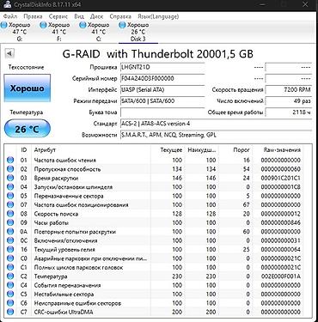318x322 pixels.
Task: Open the Диск menu
Action: (96, 16)
